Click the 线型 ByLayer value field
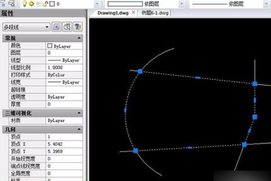Viewport: 271px width, 181px height. (64, 60)
